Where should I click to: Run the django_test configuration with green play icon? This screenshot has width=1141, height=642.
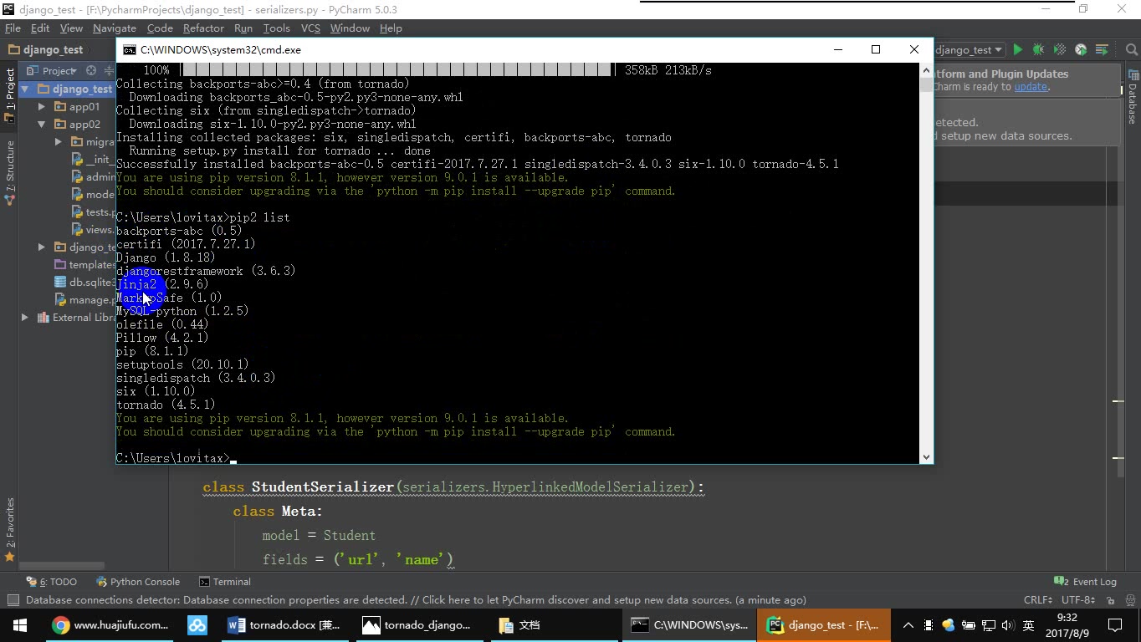[x=1017, y=50]
